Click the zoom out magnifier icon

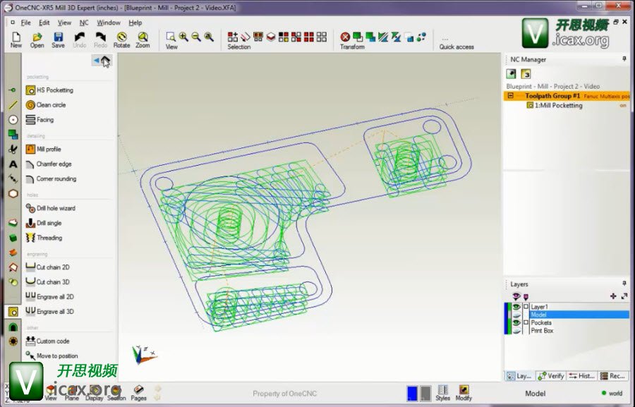(x=196, y=37)
